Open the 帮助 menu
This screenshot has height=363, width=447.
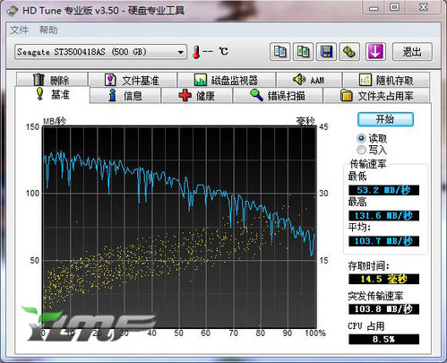48,30
